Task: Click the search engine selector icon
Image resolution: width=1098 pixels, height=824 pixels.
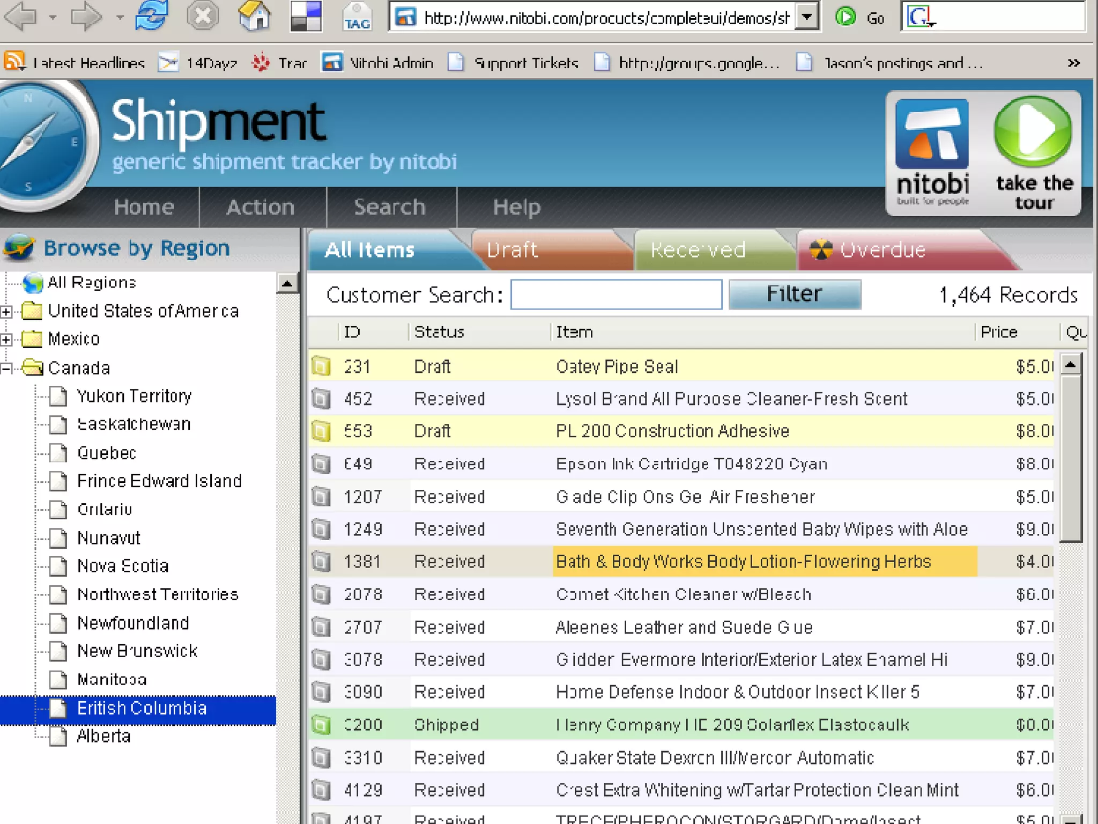Action: pyautogui.click(x=921, y=17)
